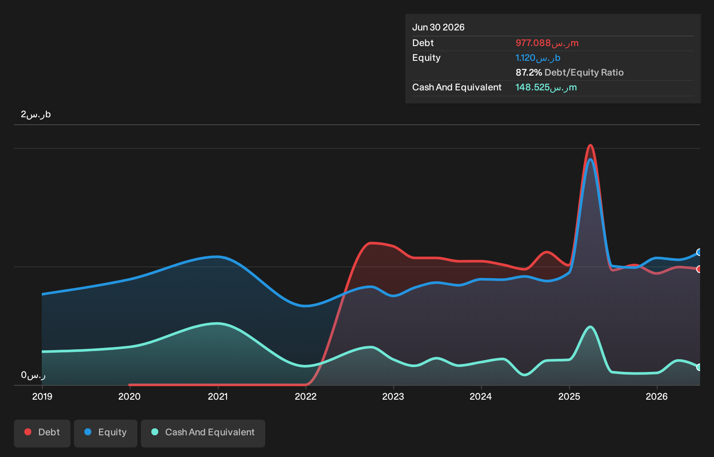Screen dimensions: 714x457
Task: Click the Jun 30 2026 tooltip date
Action: pyautogui.click(x=438, y=27)
